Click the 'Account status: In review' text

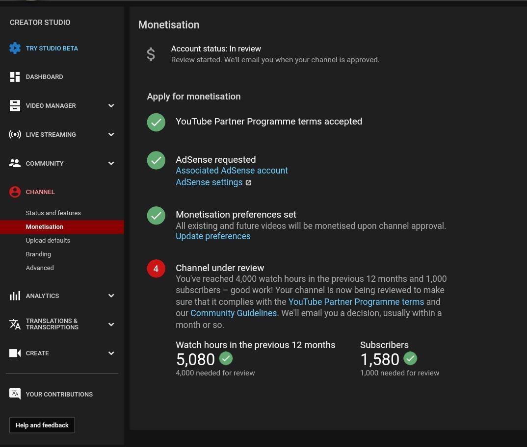[216, 49]
